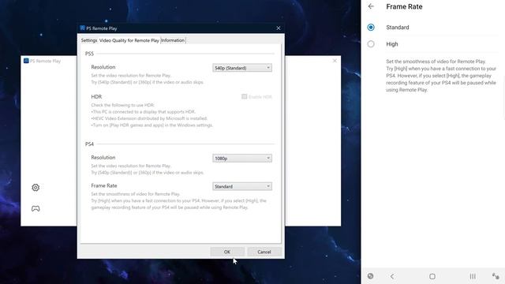505x284 pixels.
Task: Tap the round icon at bottom-left of phone bar
Action: pos(370,276)
